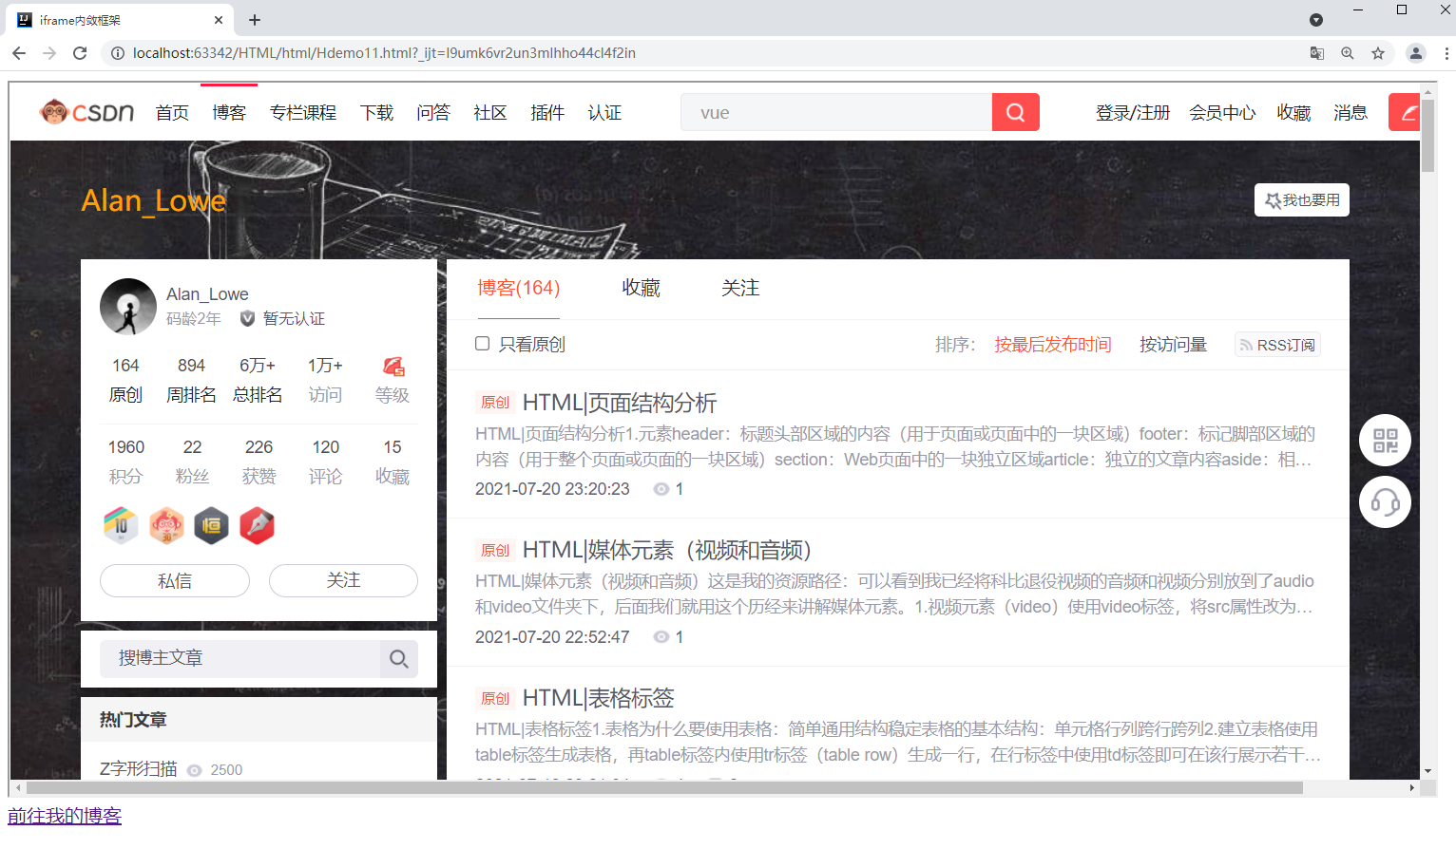The image size is (1456, 868).
Task: Click the site info icon in address bar
Action: pos(118,53)
